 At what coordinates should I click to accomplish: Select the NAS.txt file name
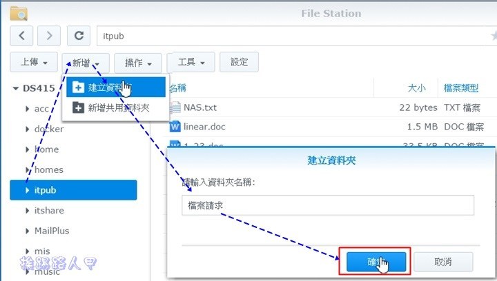[x=200, y=107]
